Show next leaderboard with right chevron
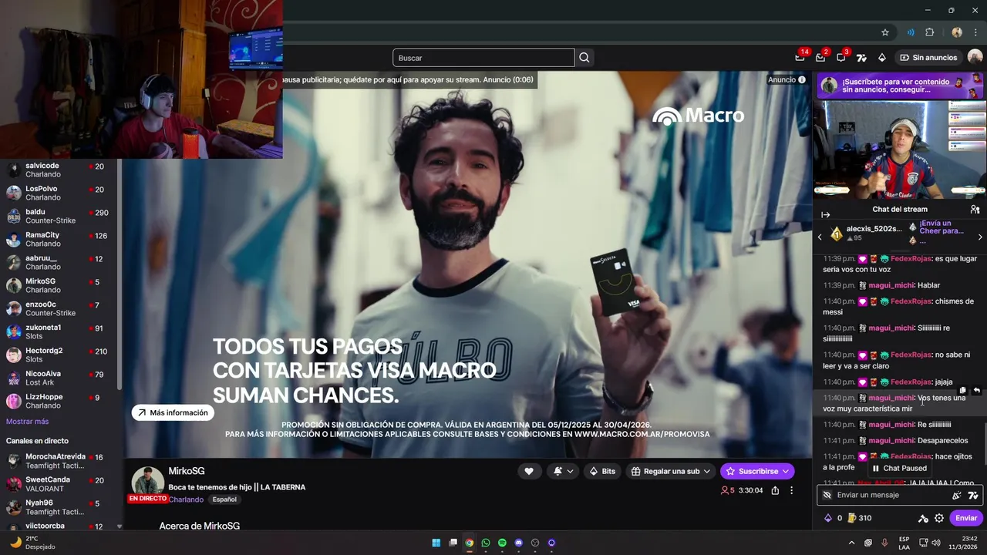 (x=980, y=237)
